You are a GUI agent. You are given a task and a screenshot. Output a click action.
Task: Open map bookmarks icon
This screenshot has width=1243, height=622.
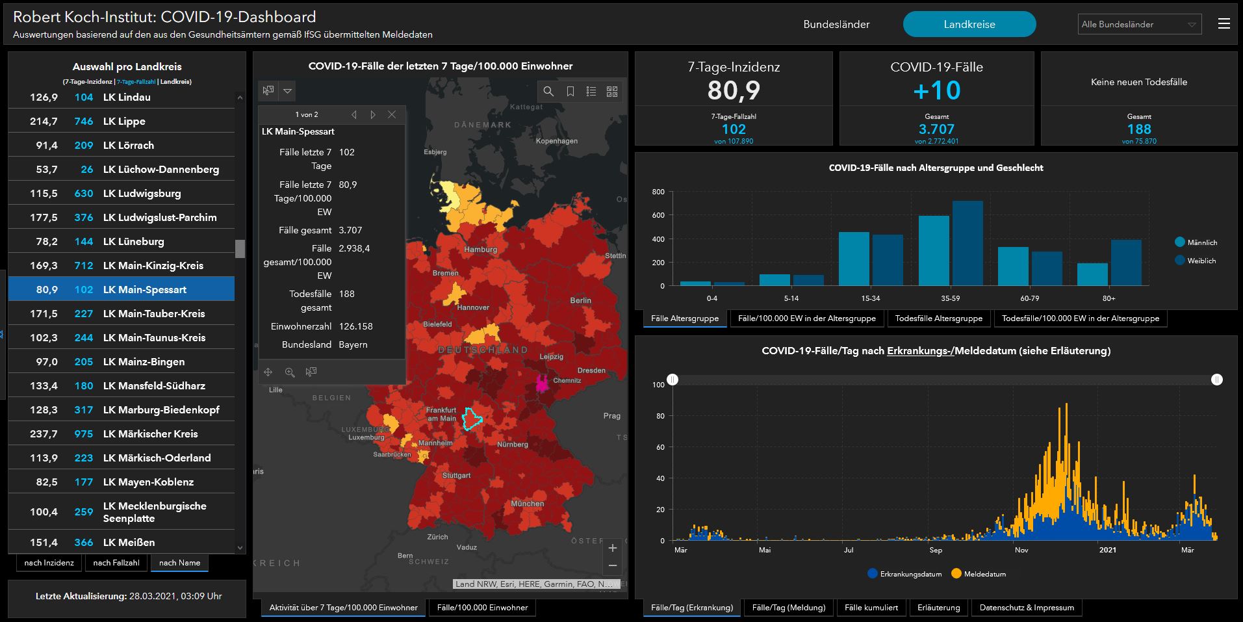[570, 92]
